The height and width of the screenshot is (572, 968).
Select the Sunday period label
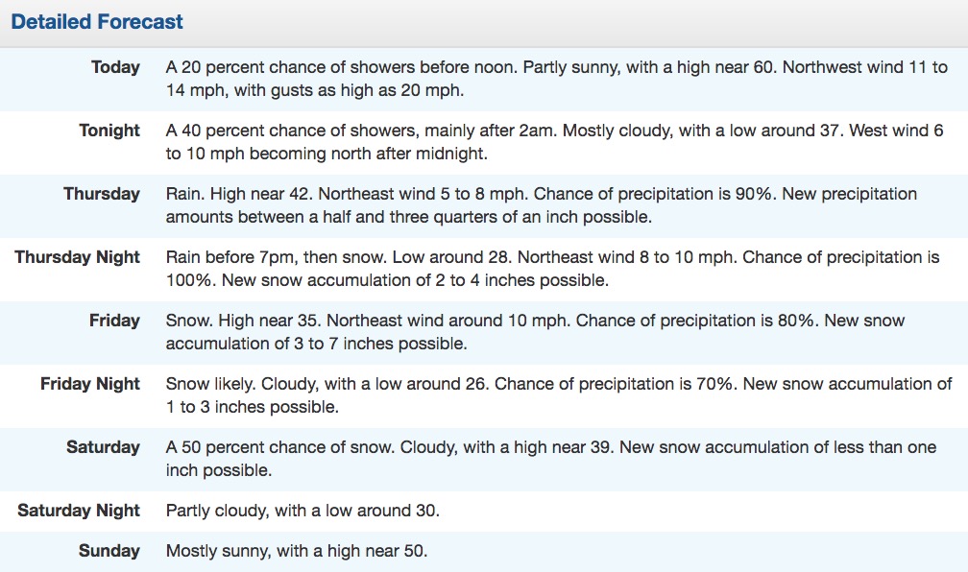pos(109,550)
